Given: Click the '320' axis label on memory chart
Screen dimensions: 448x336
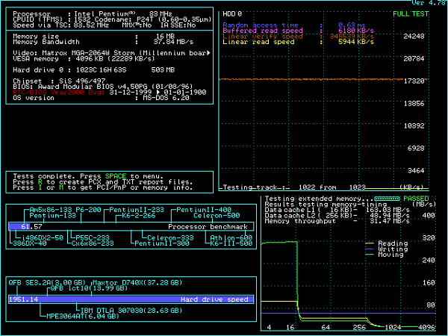Looking at the screenshot, I should pos(429,238).
